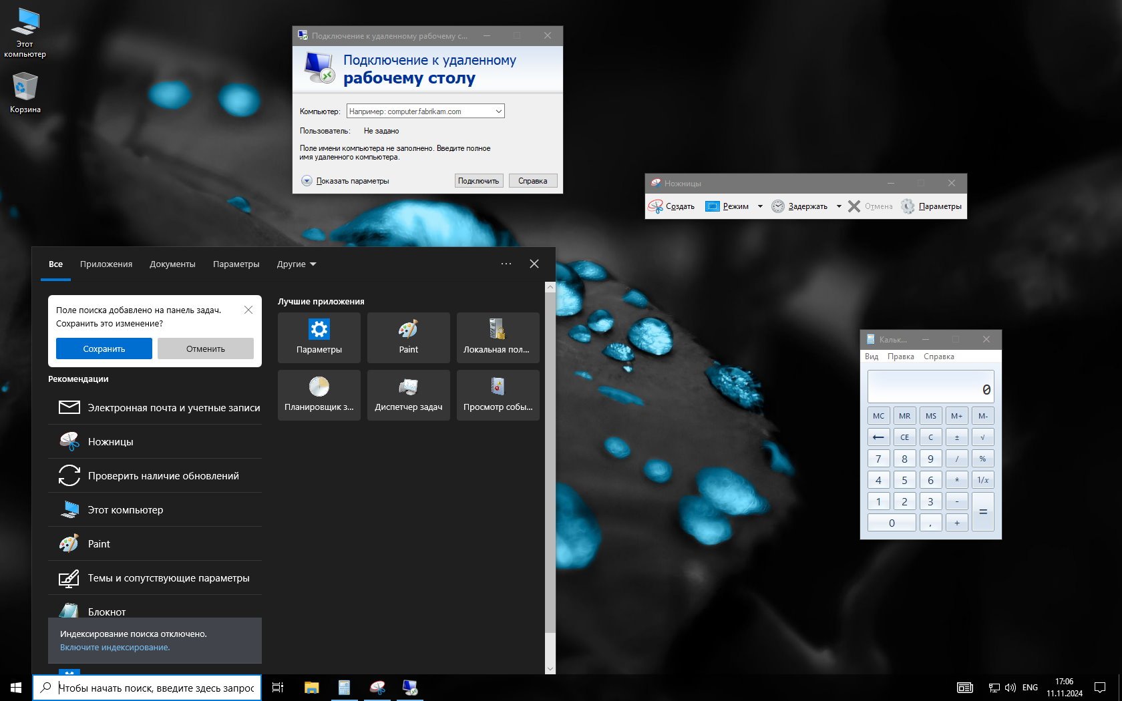Screen dimensions: 1122x701
Task: Expand Показать параметры in Remote Desktop
Action: [345, 181]
